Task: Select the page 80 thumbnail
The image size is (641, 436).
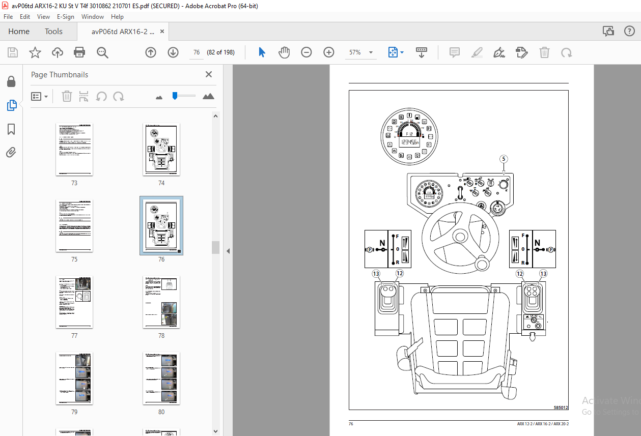Action: point(161,378)
